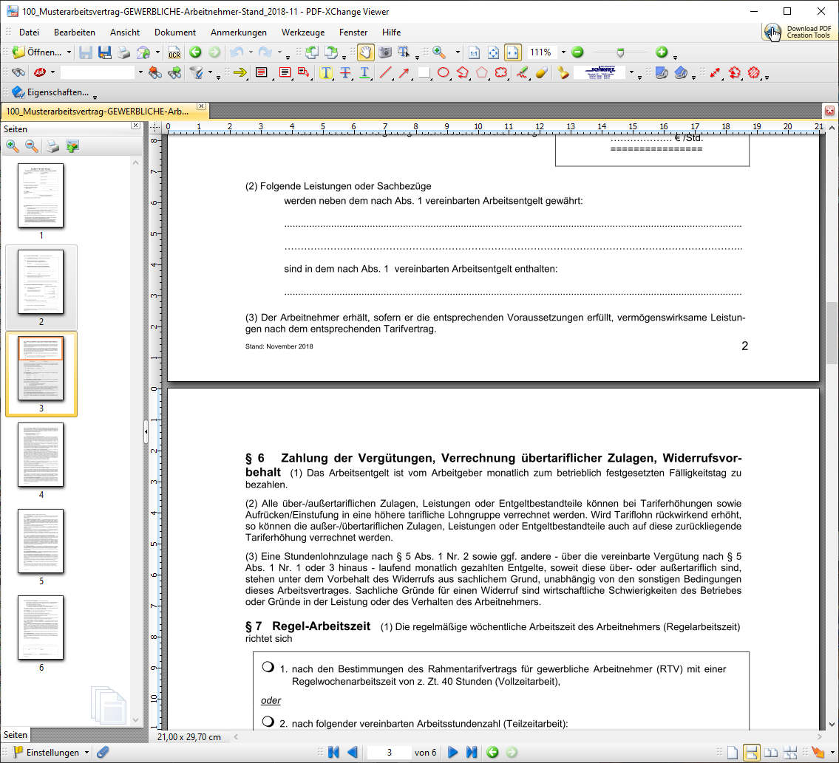Open the Anmerkungen menu

coord(239,32)
